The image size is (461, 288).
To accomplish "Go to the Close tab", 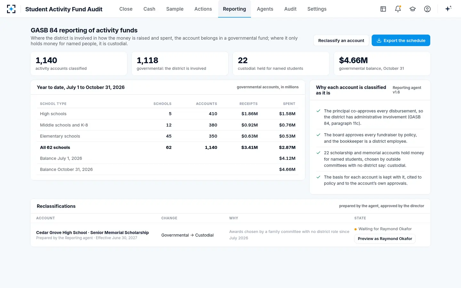I will click(x=126, y=9).
